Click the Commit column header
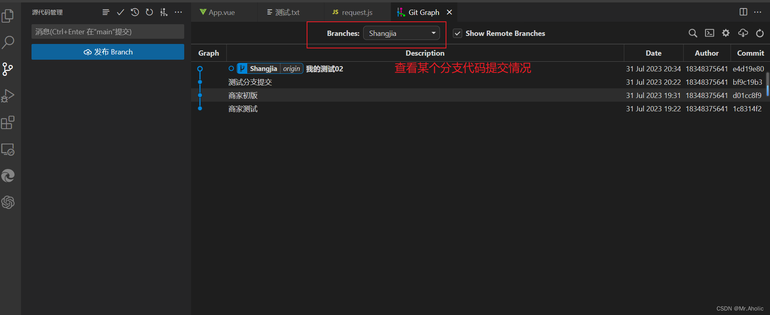770x315 pixels. pyautogui.click(x=750, y=53)
